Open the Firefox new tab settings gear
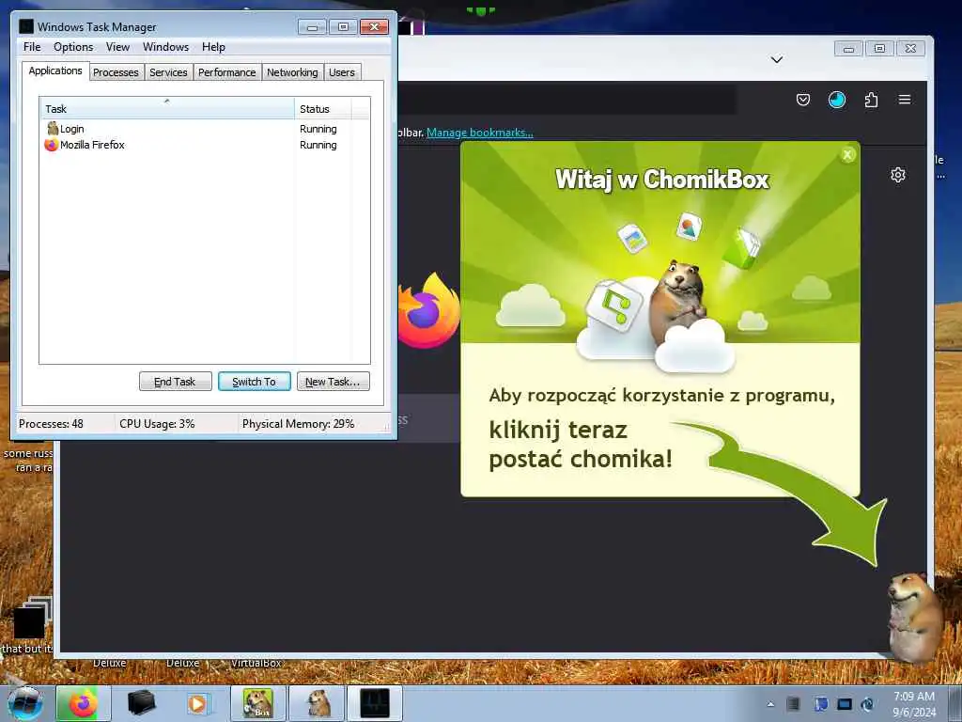962x722 pixels. point(897,175)
